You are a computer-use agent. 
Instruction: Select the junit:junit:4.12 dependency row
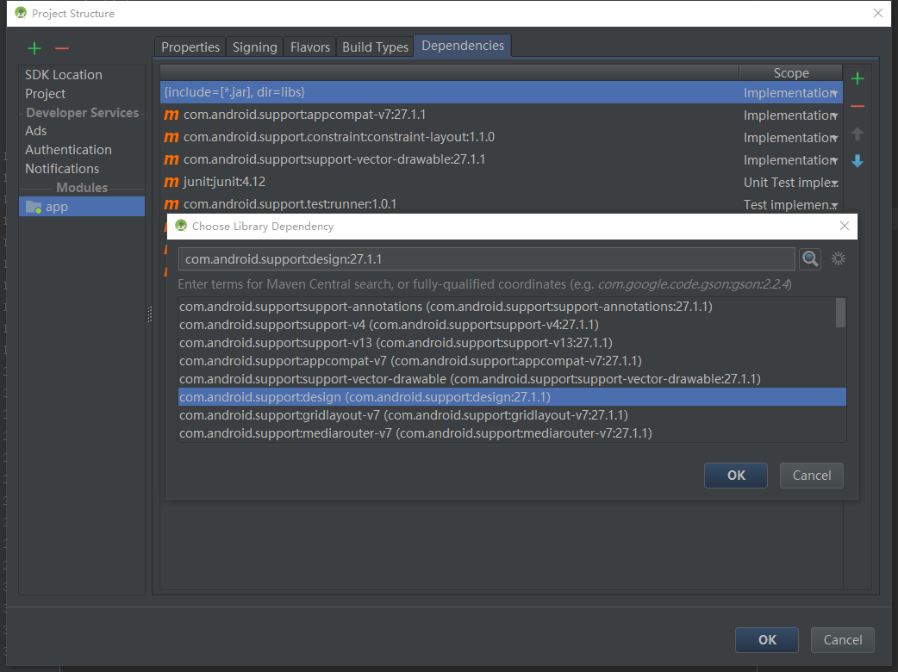[501, 182]
